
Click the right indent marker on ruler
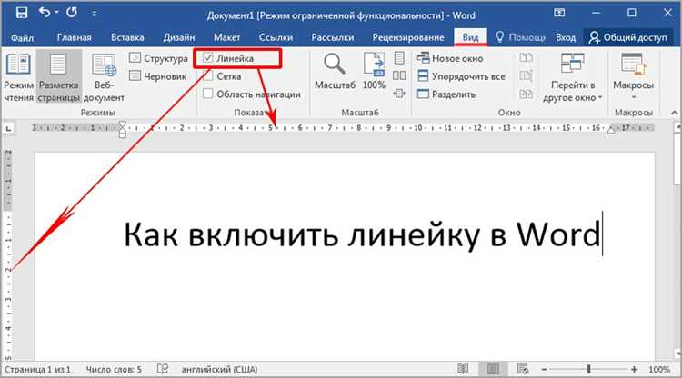click(612, 129)
